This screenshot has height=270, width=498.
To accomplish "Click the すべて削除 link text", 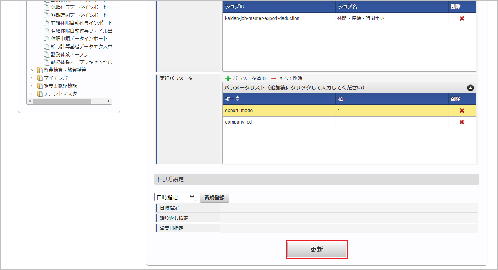I will tap(291, 78).
